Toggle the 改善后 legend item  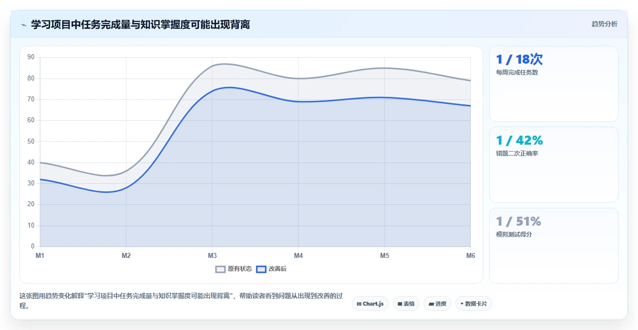coord(271,269)
